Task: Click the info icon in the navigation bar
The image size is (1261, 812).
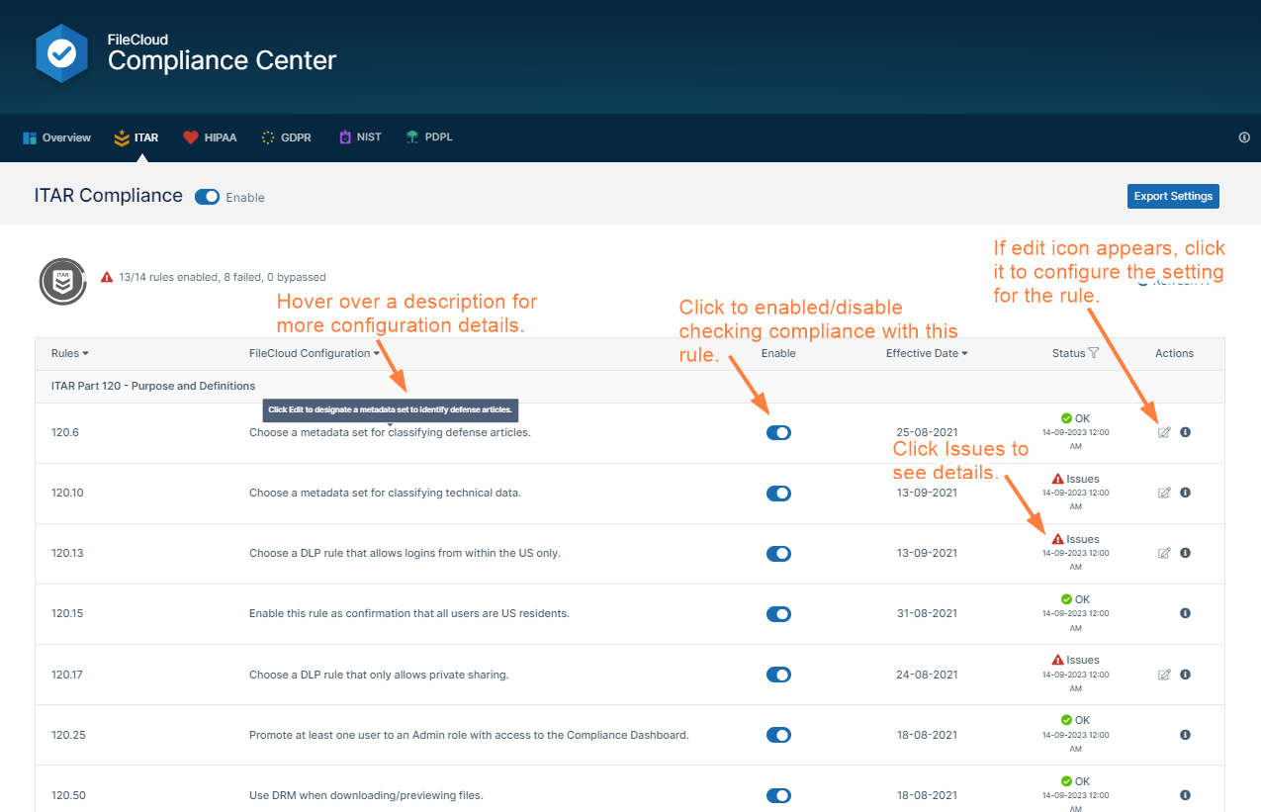Action: click(1244, 137)
